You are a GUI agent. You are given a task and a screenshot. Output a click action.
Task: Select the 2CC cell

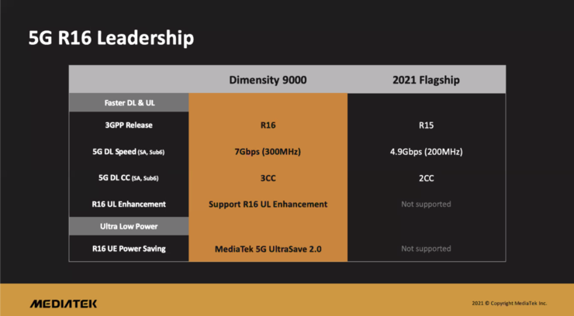(426, 178)
